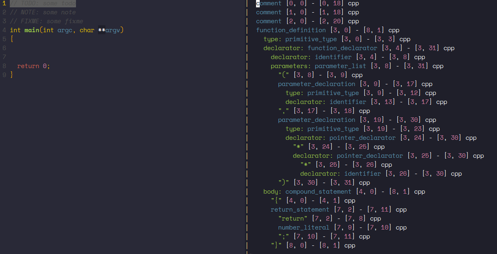
Task: Click the compound_statement body node
Action: point(318,191)
